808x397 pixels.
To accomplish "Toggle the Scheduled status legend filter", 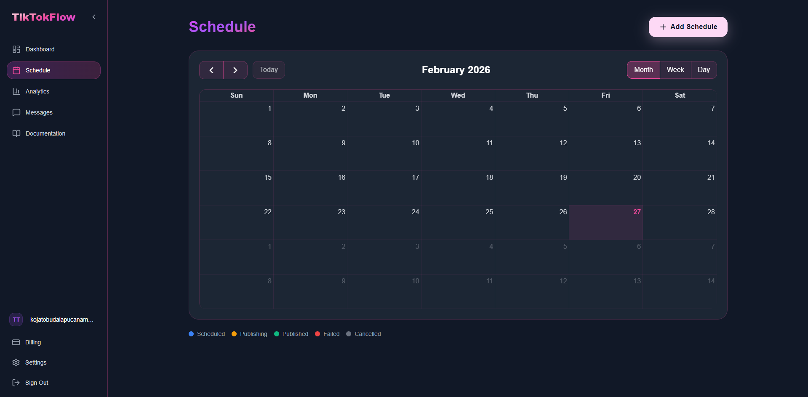I will tap(207, 334).
